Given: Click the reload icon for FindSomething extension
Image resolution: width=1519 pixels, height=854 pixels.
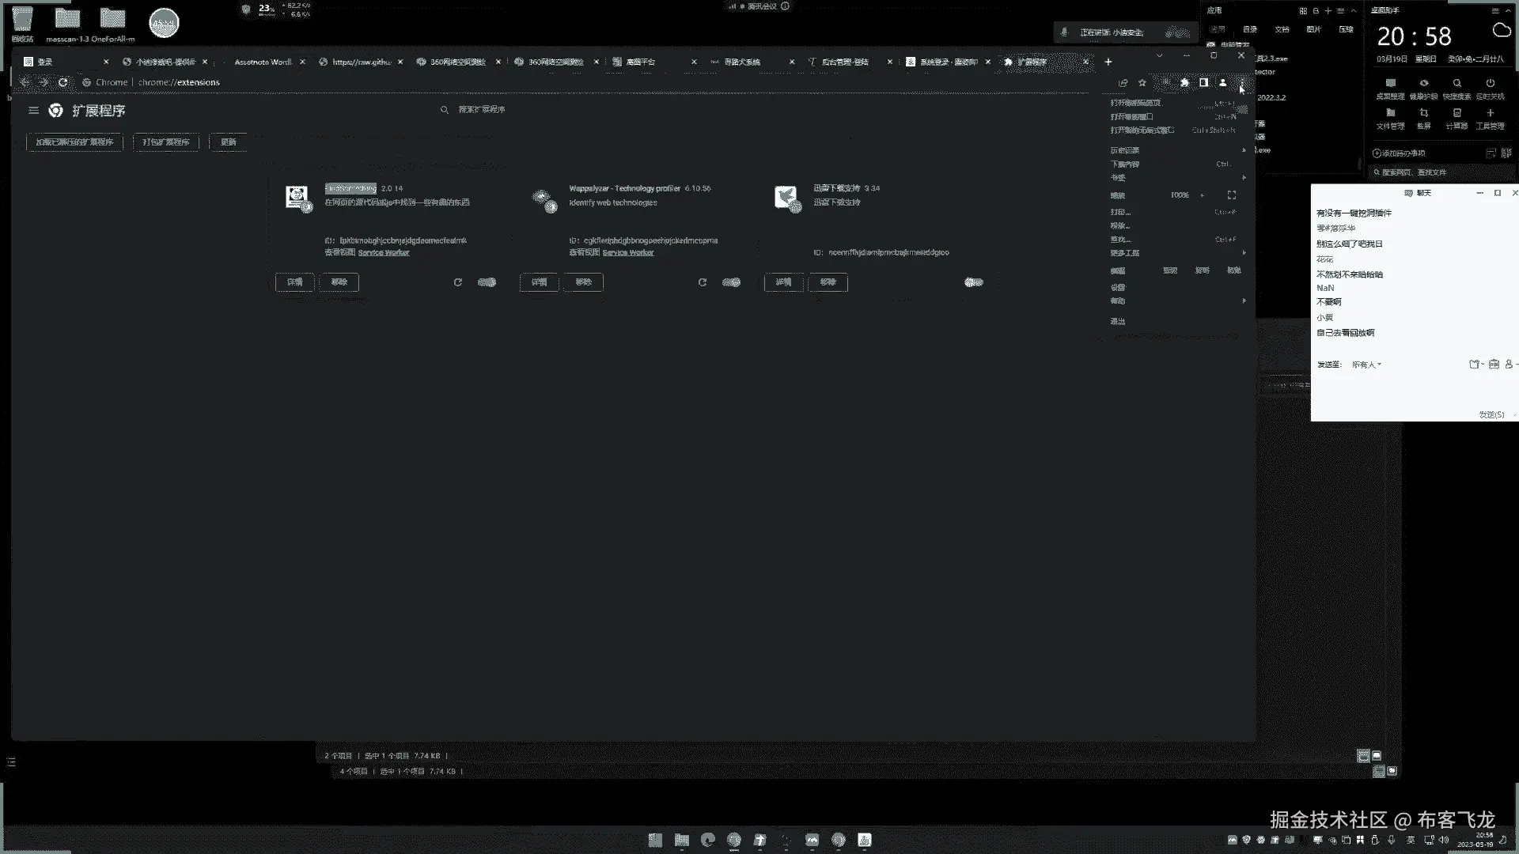Looking at the screenshot, I should click(x=457, y=282).
